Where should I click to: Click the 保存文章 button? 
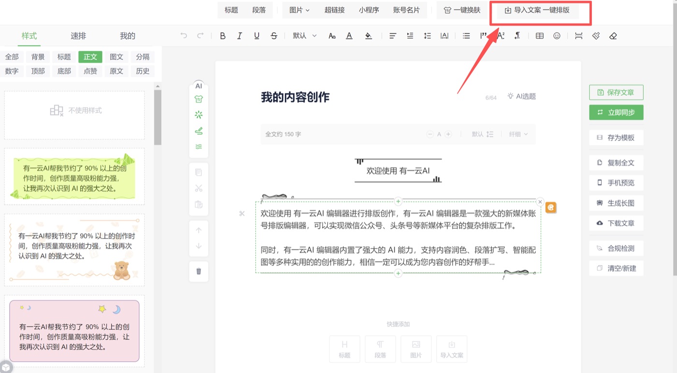616,92
